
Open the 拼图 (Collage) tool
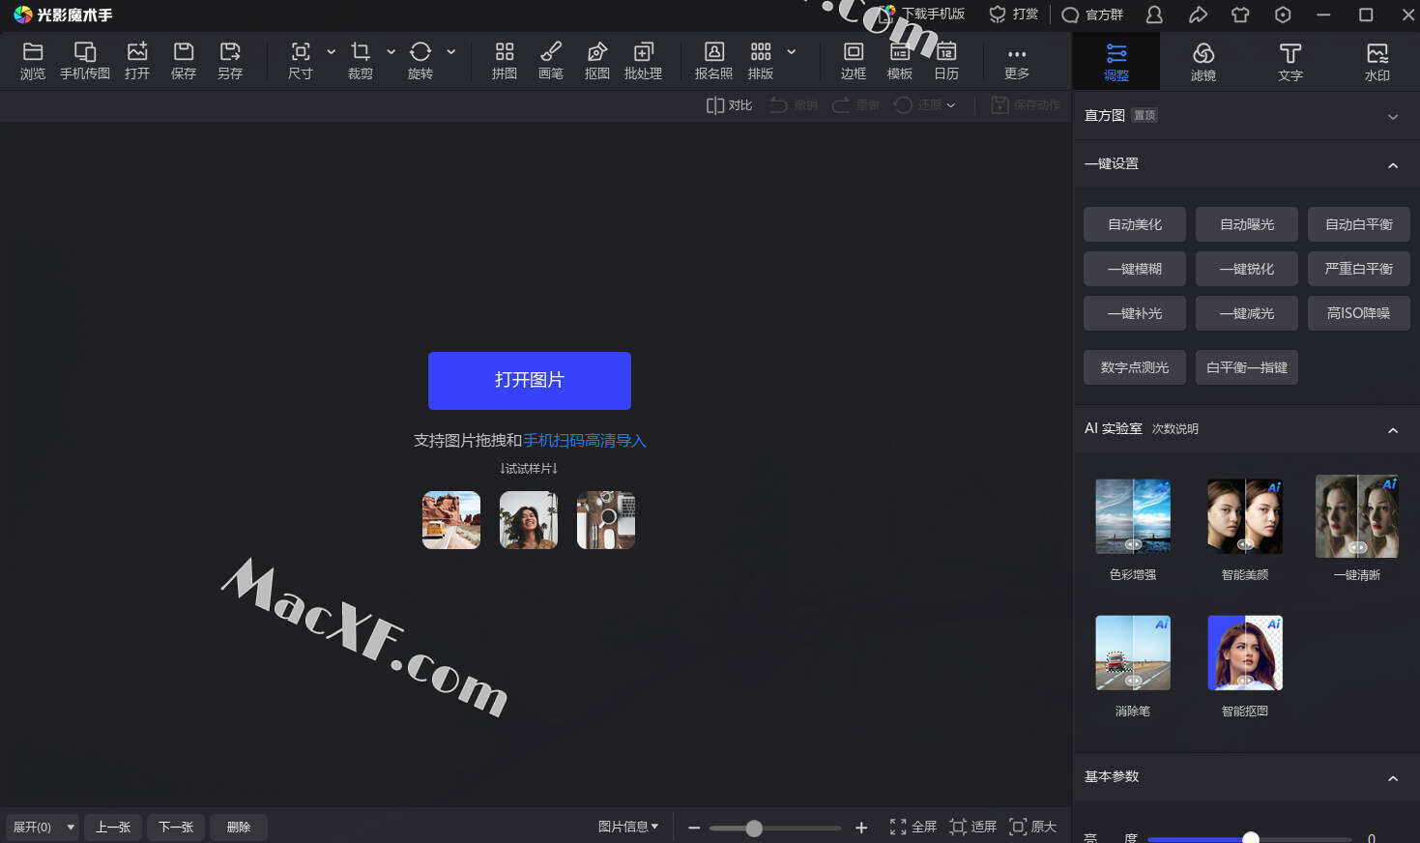[x=504, y=60]
